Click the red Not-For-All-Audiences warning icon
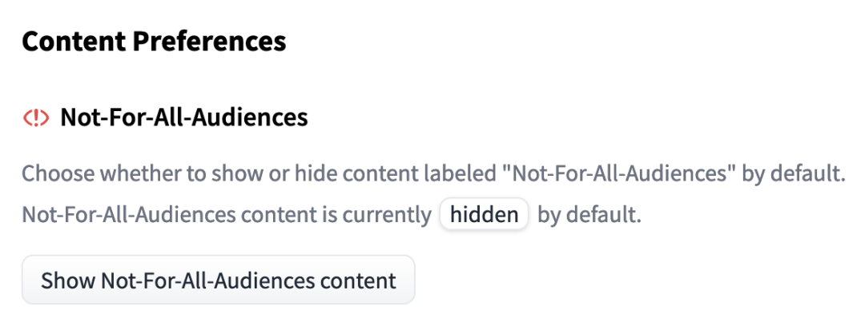 [36, 117]
